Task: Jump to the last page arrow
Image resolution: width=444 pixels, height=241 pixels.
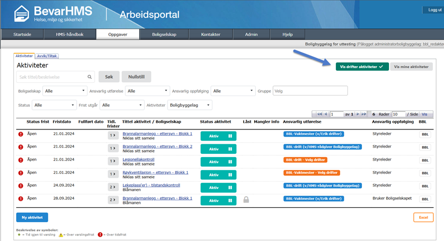Action: [x=364, y=114]
